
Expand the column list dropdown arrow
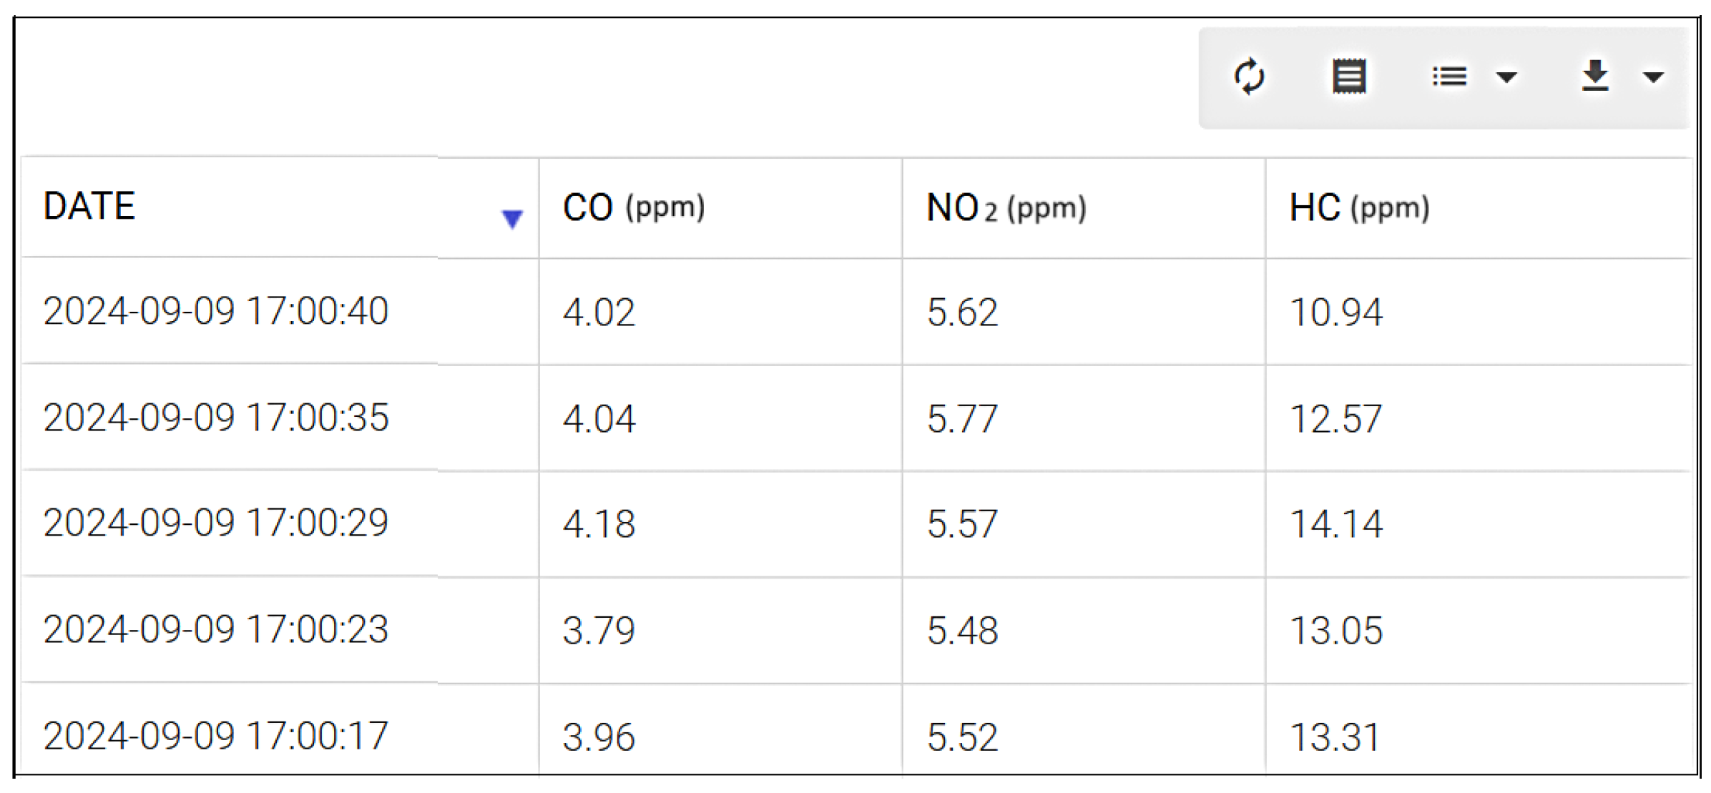pos(1506,77)
